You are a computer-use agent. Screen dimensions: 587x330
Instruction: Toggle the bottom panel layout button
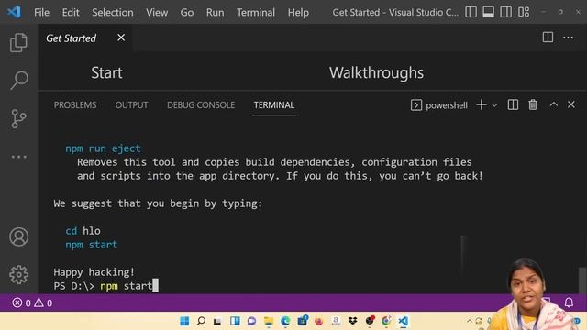pyautogui.click(x=488, y=12)
